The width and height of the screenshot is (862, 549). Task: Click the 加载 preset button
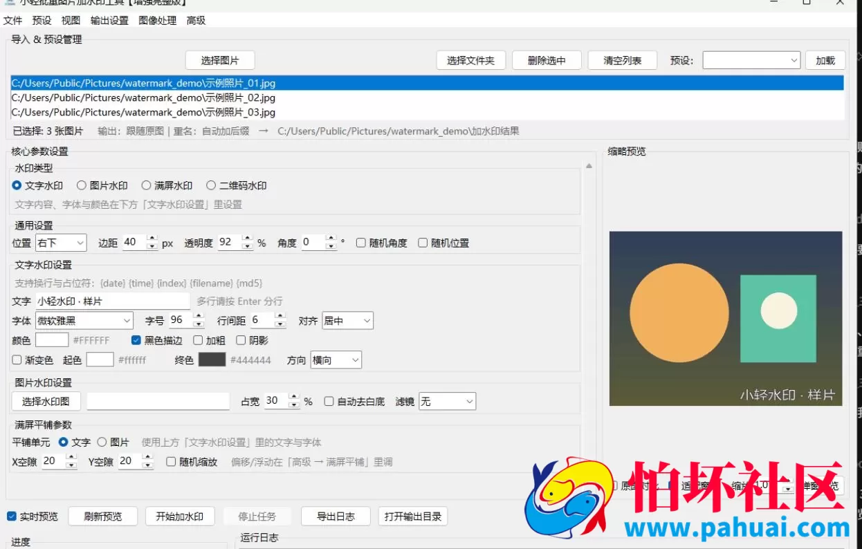(x=825, y=60)
